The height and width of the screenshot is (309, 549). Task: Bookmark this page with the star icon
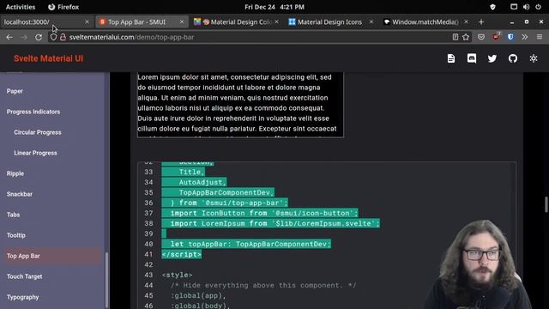click(466, 37)
